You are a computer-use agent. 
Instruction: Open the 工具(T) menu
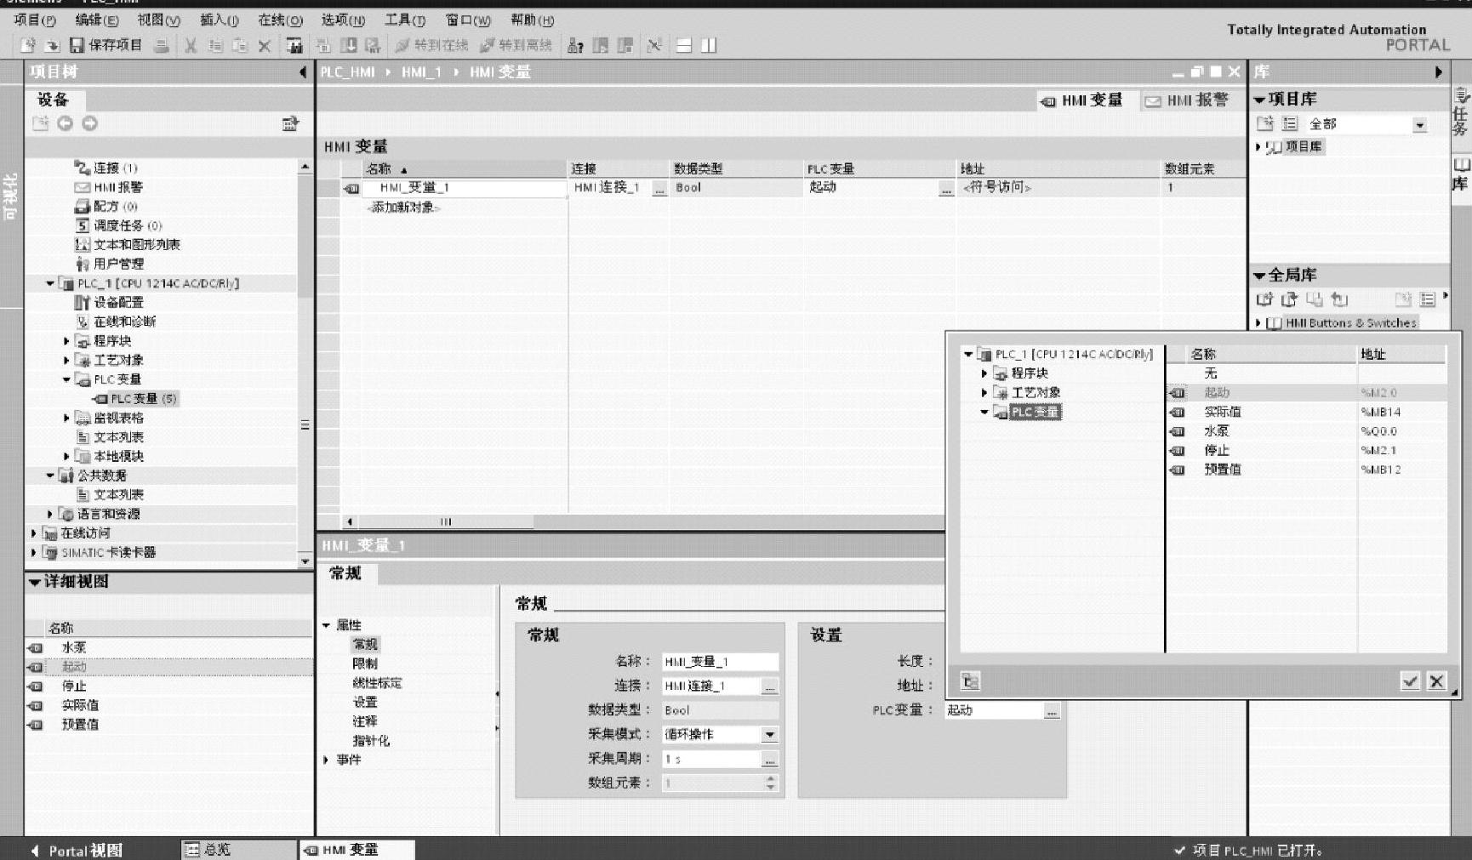(x=405, y=20)
